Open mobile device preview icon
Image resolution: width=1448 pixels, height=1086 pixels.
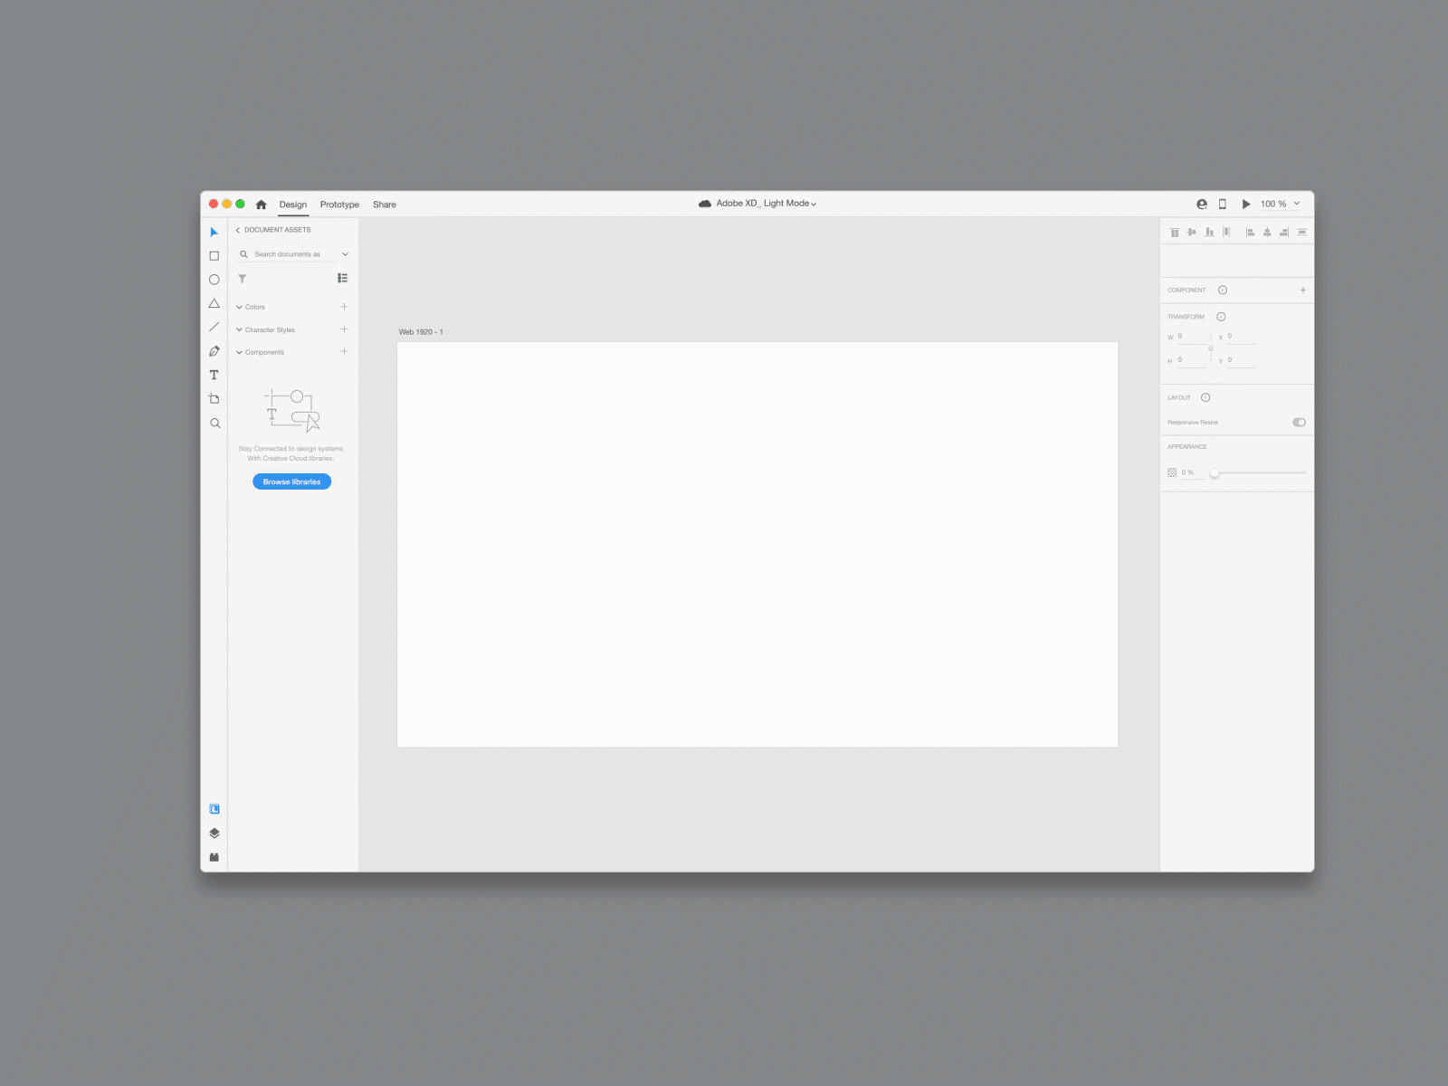[x=1223, y=205]
